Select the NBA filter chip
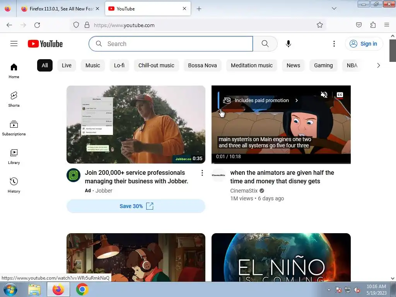This screenshot has height=297, width=396. pos(352,65)
